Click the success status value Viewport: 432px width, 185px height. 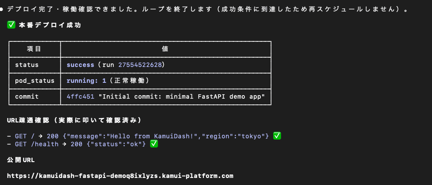click(80, 65)
